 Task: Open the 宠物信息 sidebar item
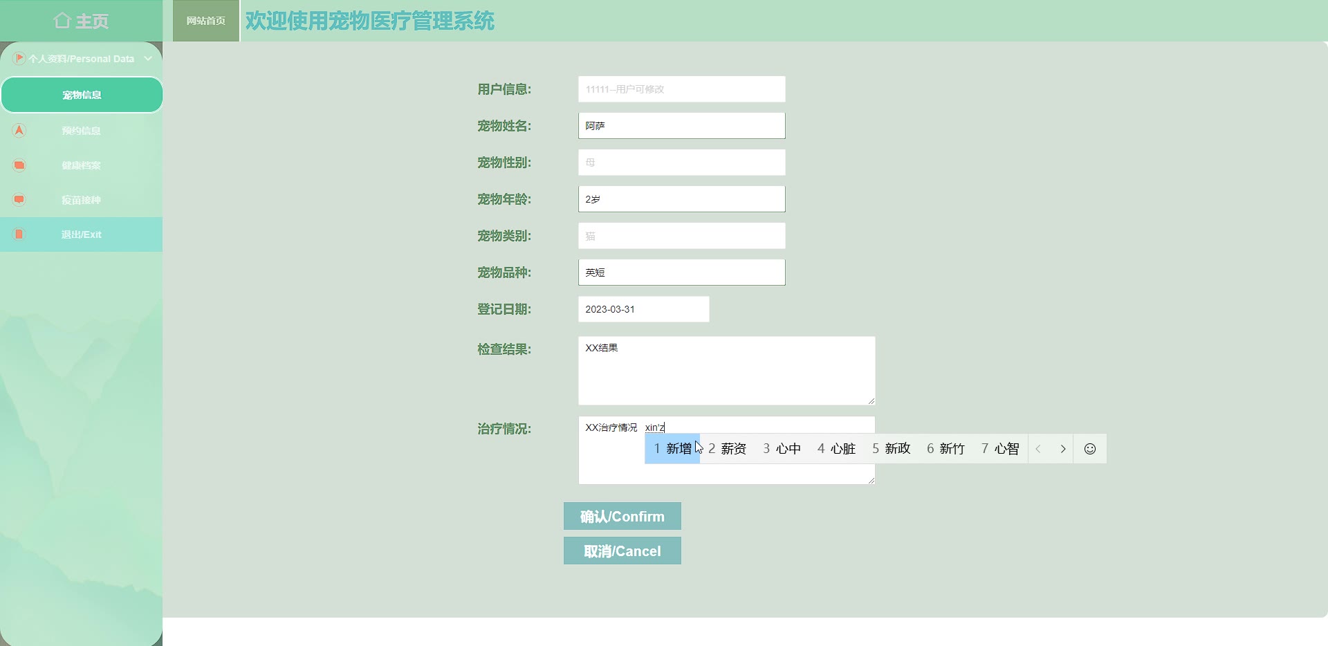(82, 95)
